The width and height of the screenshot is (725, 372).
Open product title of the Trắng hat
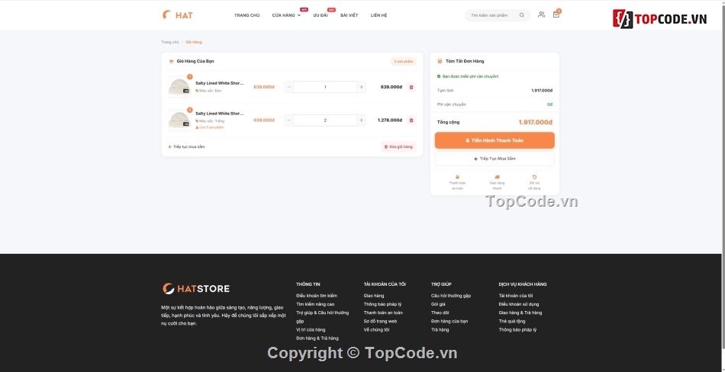(220, 114)
